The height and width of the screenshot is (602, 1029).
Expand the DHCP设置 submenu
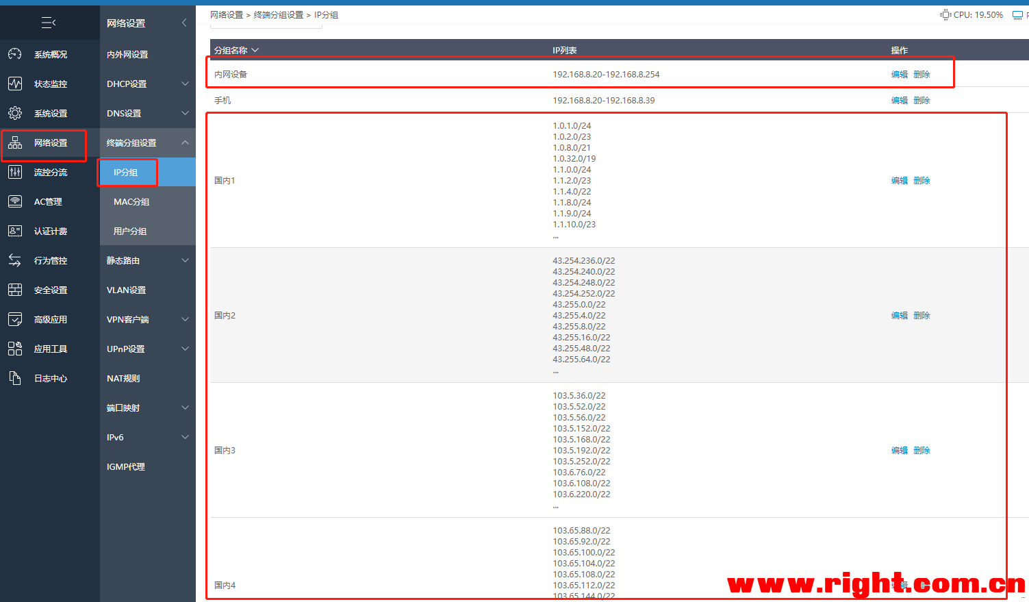185,84
